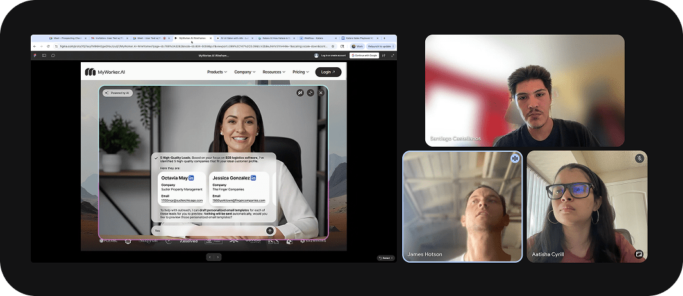This screenshot has height=296, width=683.
Task: Click the MyWorker.AI logo
Action: [105, 72]
